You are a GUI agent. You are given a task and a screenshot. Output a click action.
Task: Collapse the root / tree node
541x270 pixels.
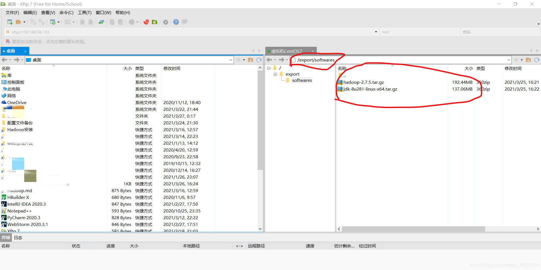coord(269,68)
